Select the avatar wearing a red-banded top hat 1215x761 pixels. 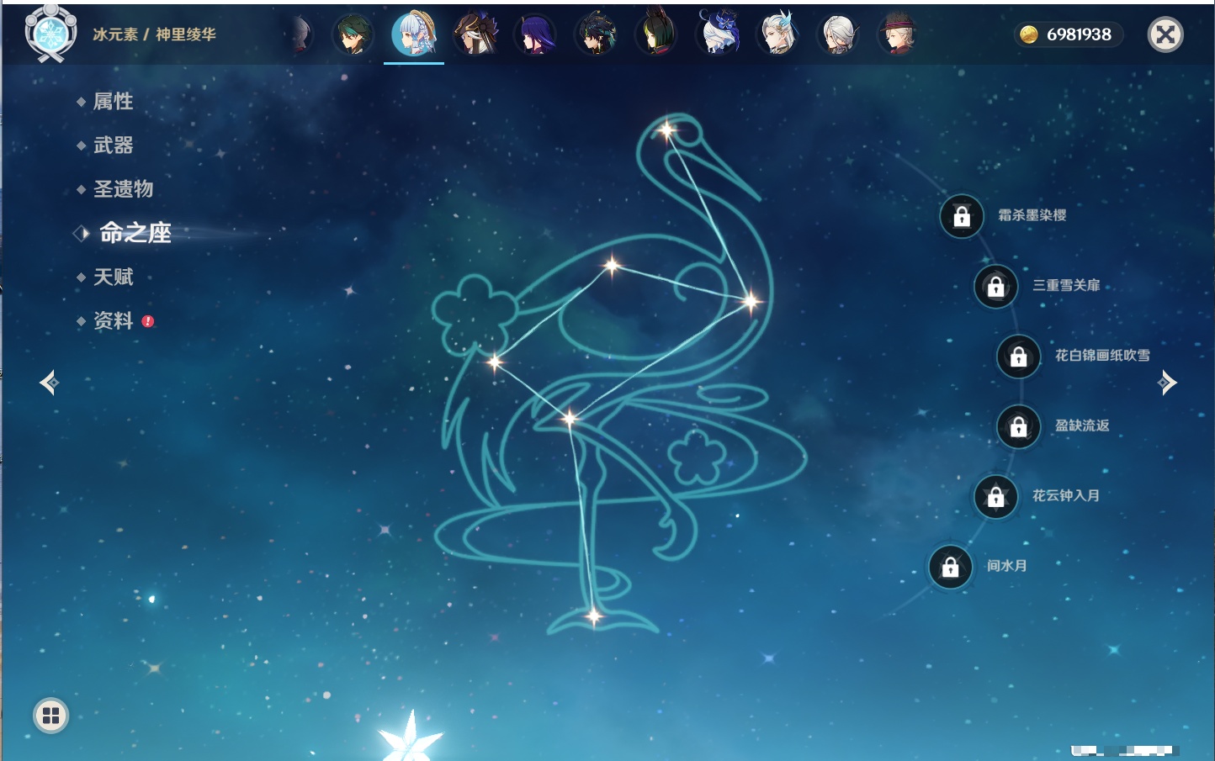click(x=898, y=34)
